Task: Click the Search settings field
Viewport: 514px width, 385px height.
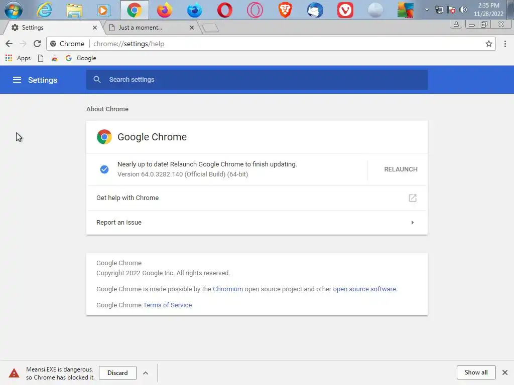Action: coord(256,79)
